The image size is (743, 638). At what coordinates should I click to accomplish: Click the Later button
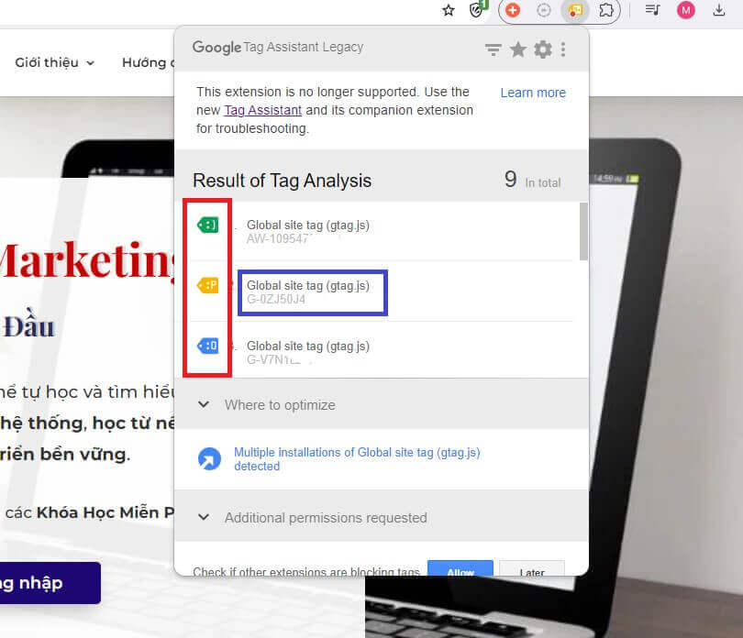[x=532, y=568]
